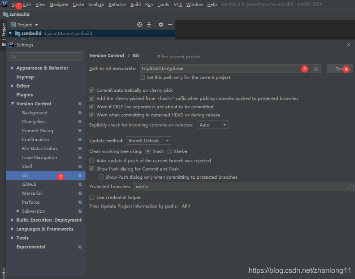355x279 pixels.
Task: Click the locate/scroll-from-source target icon in Project panel
Action: pos(140,25)
